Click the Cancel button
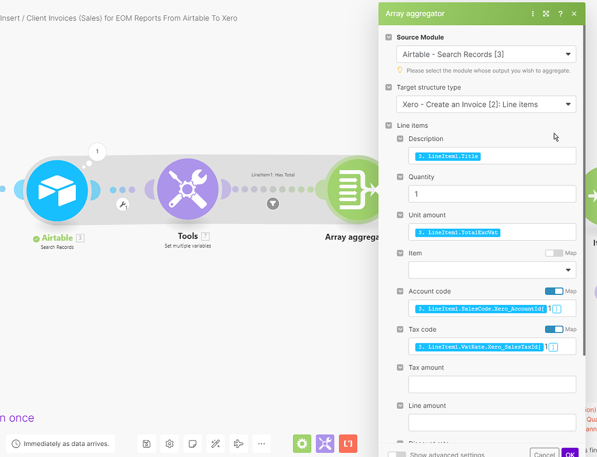597x457 pixels. tap(544, 453)
